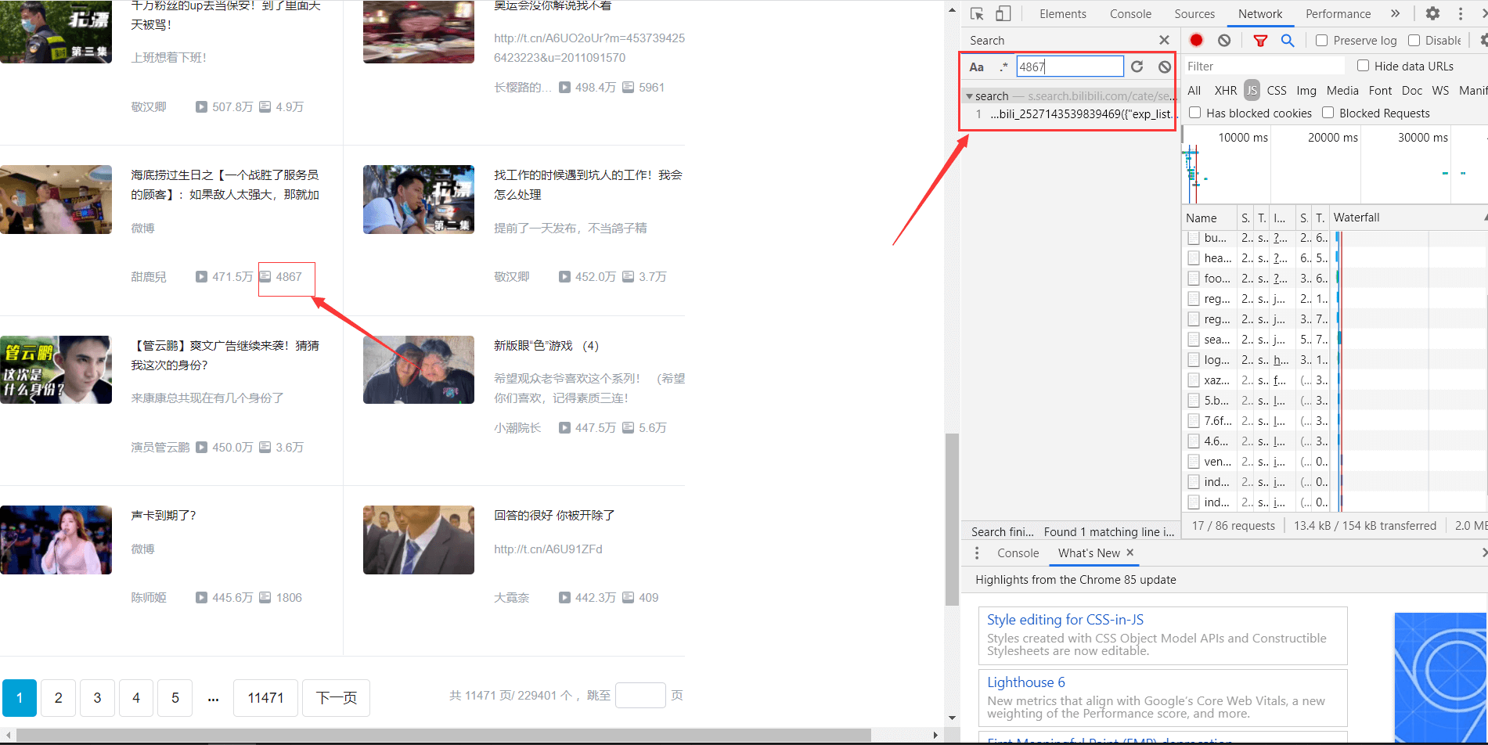Focus the search input containing 4867
Viewport: 1488px width, 745px height.
tap(1070, 67)
